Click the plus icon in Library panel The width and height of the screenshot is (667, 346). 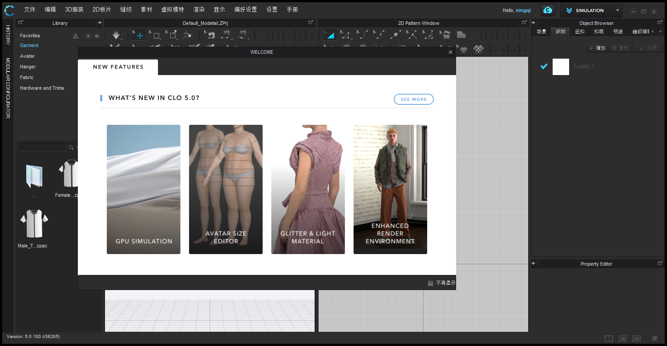point(88,36)
